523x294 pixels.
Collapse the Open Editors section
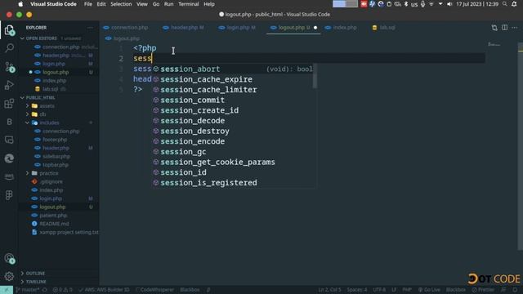point(22,38)
